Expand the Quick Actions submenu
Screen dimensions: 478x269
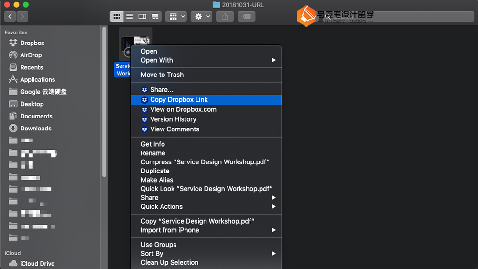click(x=206, y=206)
